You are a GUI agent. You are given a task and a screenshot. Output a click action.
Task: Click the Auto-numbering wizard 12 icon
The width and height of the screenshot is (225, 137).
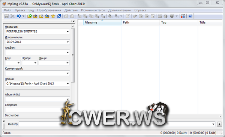153,16
